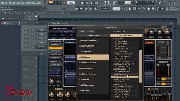This screenshot has height=101, width=180.
Task: Select the playlist playback speaker tool
Action: [33, 13]
